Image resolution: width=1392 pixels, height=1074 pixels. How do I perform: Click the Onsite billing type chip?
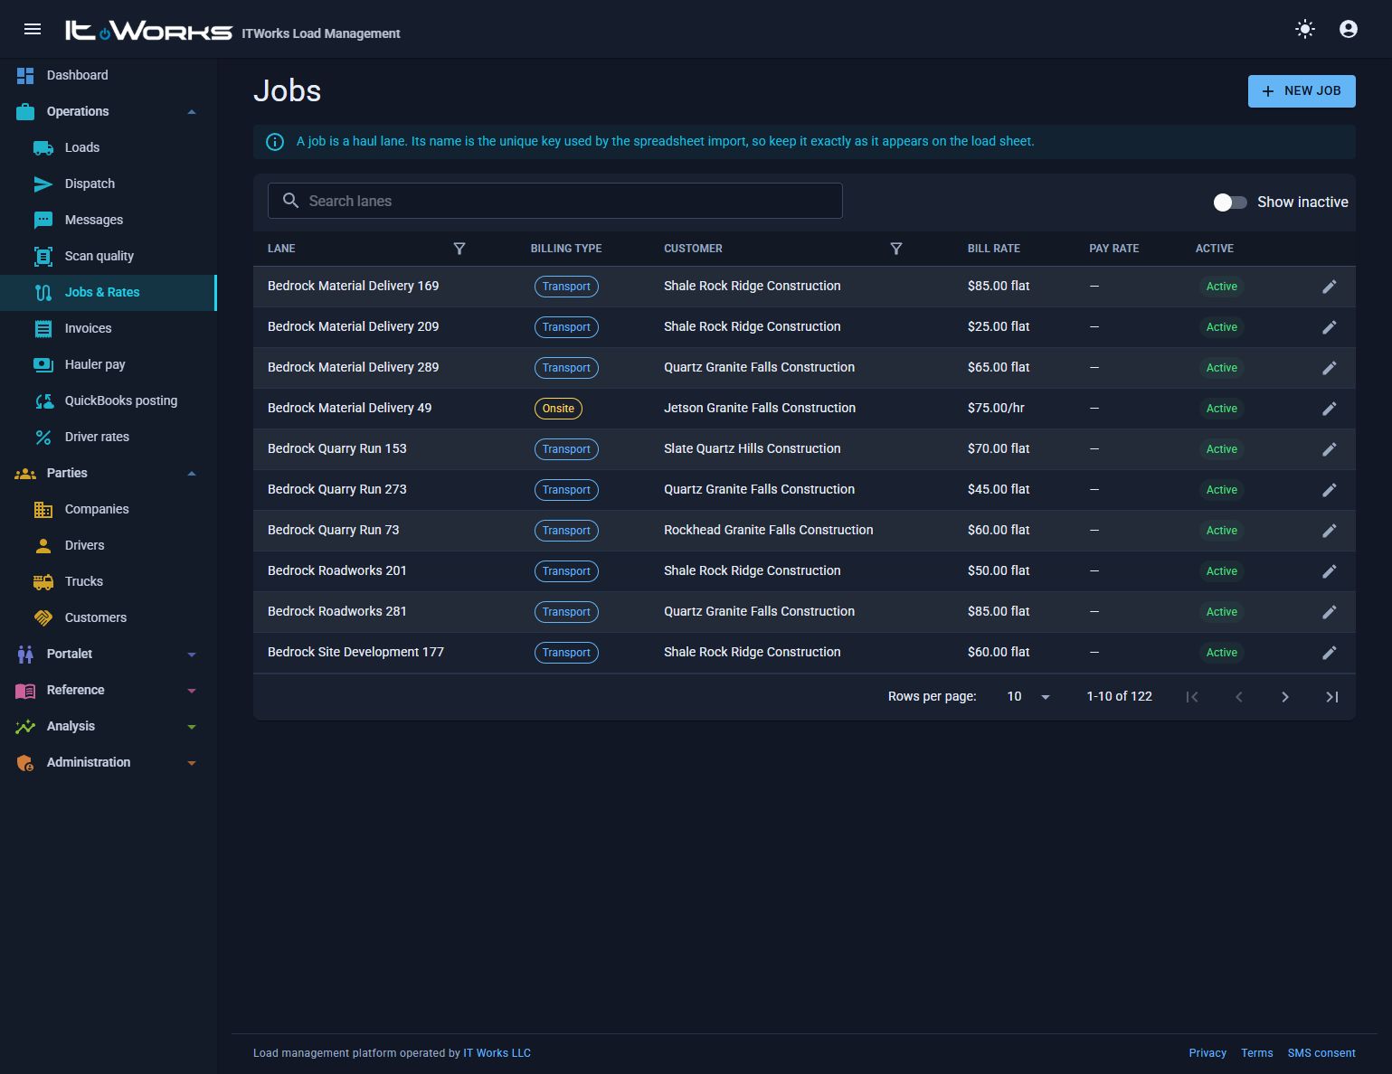pos(558,409)
